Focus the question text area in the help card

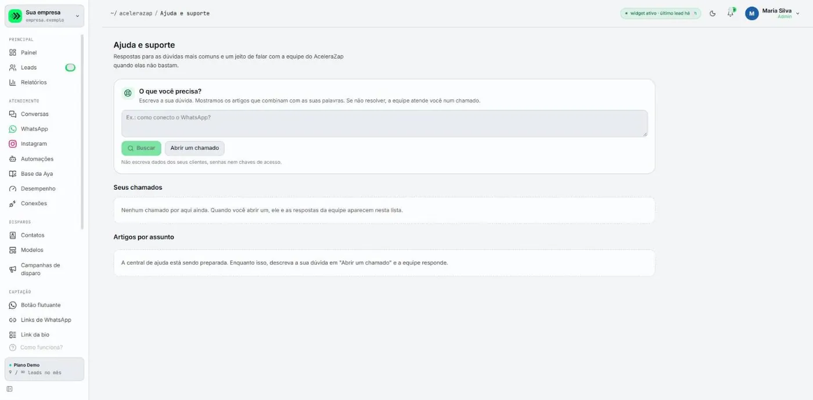(384, 124)
